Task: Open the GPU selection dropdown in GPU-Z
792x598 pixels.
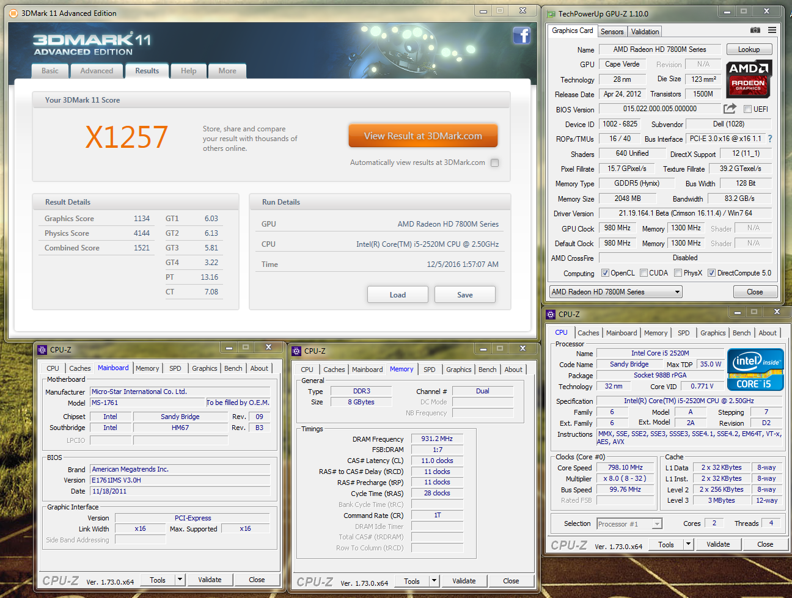Action: [615, 292]
